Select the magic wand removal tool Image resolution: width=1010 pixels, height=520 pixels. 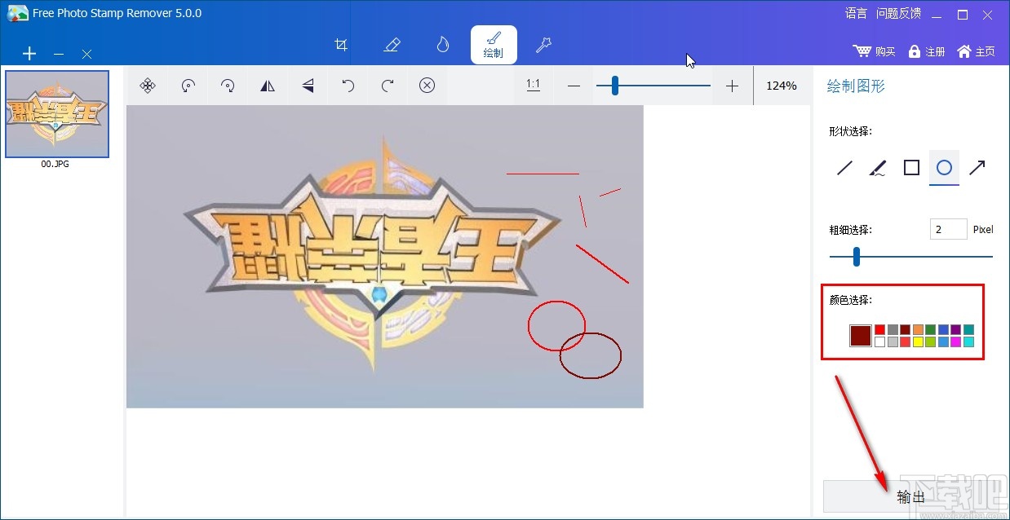pyautogui.click(x=543, y=45)
